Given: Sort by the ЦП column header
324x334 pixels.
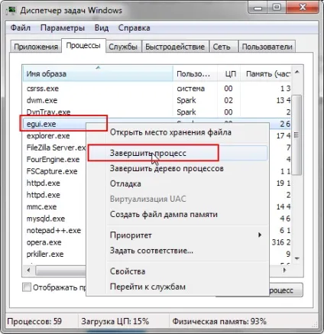Looking at the screenshot, I should [229, 73].
